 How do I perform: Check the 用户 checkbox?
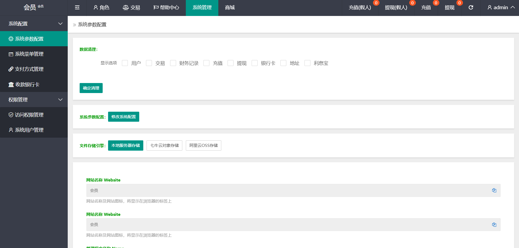tap(125, 63)
